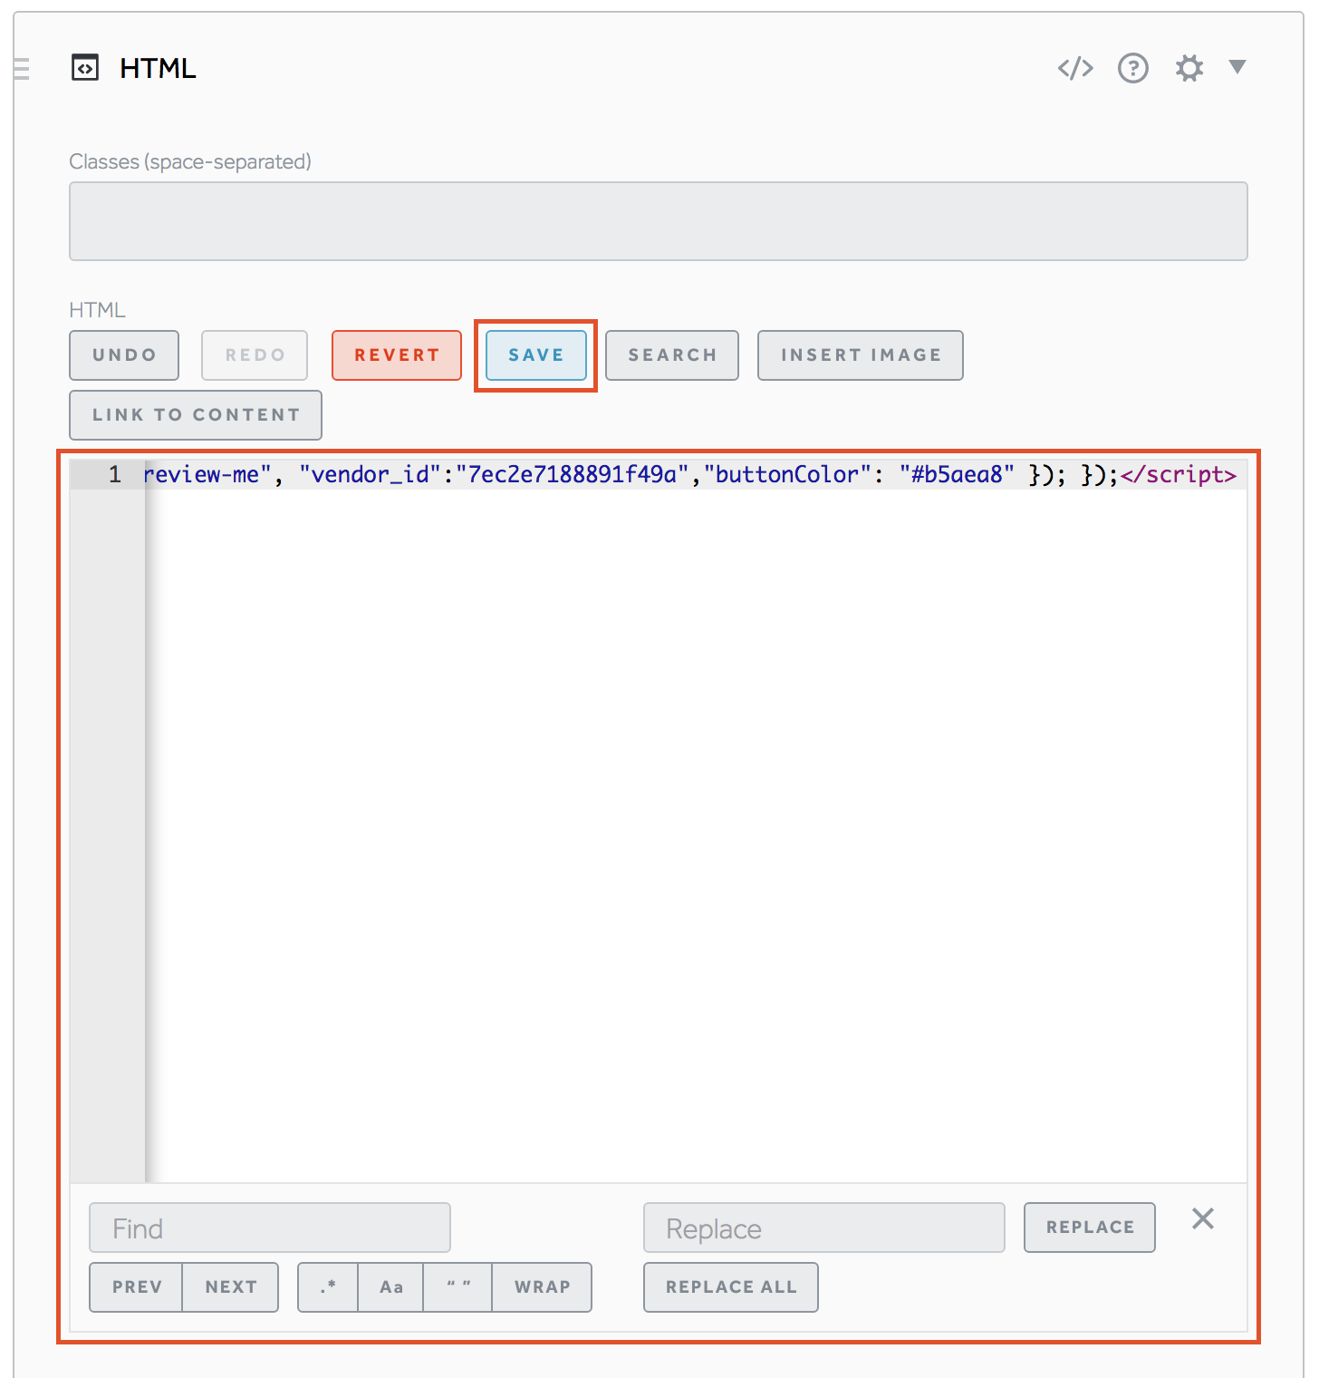The image size is (1319, 1378).
Task: Open Insert Image dialog
Action: (x=860, y=355)
